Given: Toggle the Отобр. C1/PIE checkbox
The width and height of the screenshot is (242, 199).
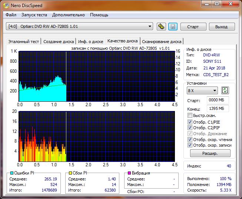Looking at the screenshot, I should coord(190,122).
